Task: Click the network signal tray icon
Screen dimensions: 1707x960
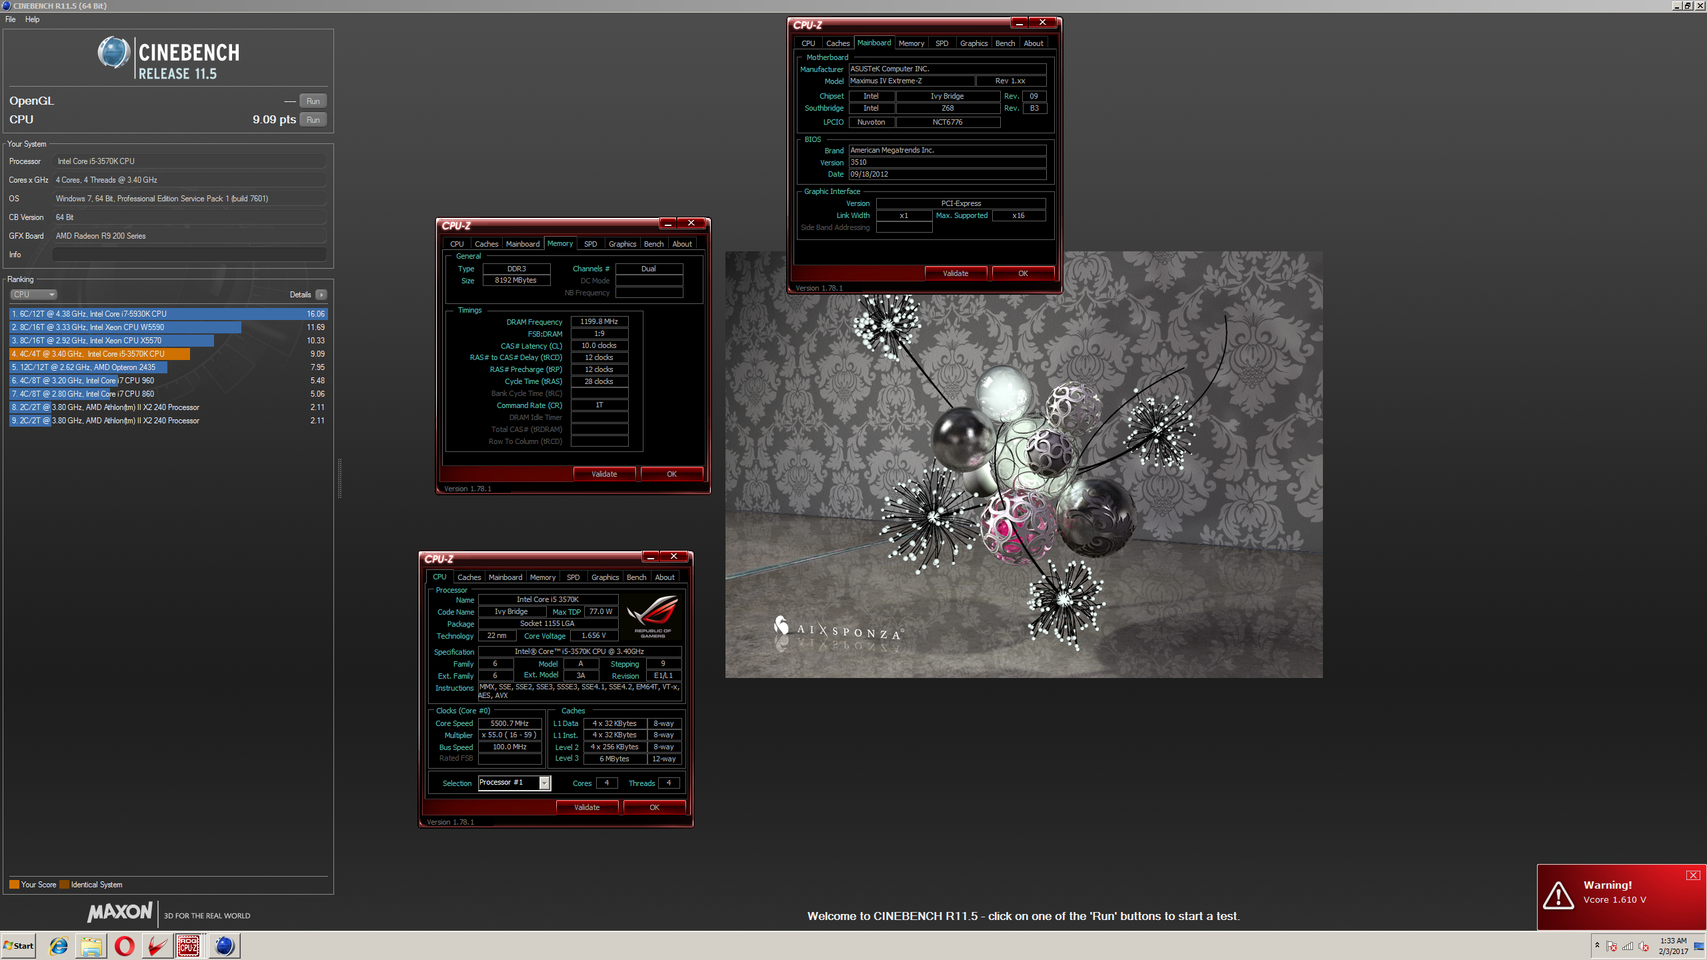Action: coord(1628,946)
